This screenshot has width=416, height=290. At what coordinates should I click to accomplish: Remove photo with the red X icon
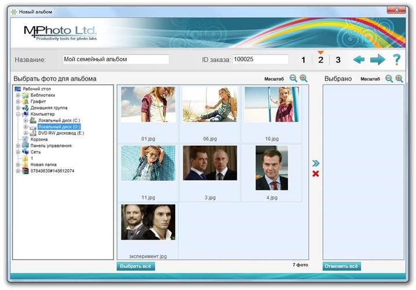point(315,174)
